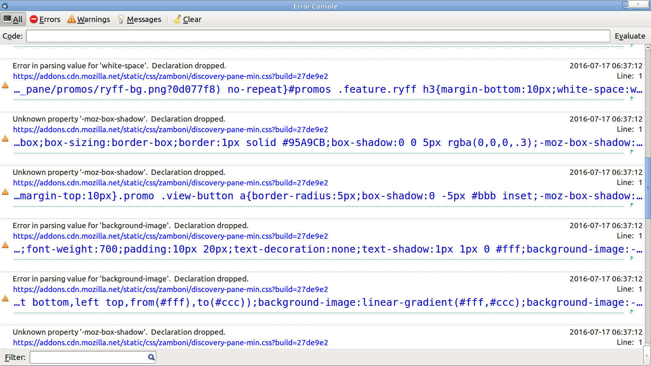Click the 'Filter:' label

point(15,357)
